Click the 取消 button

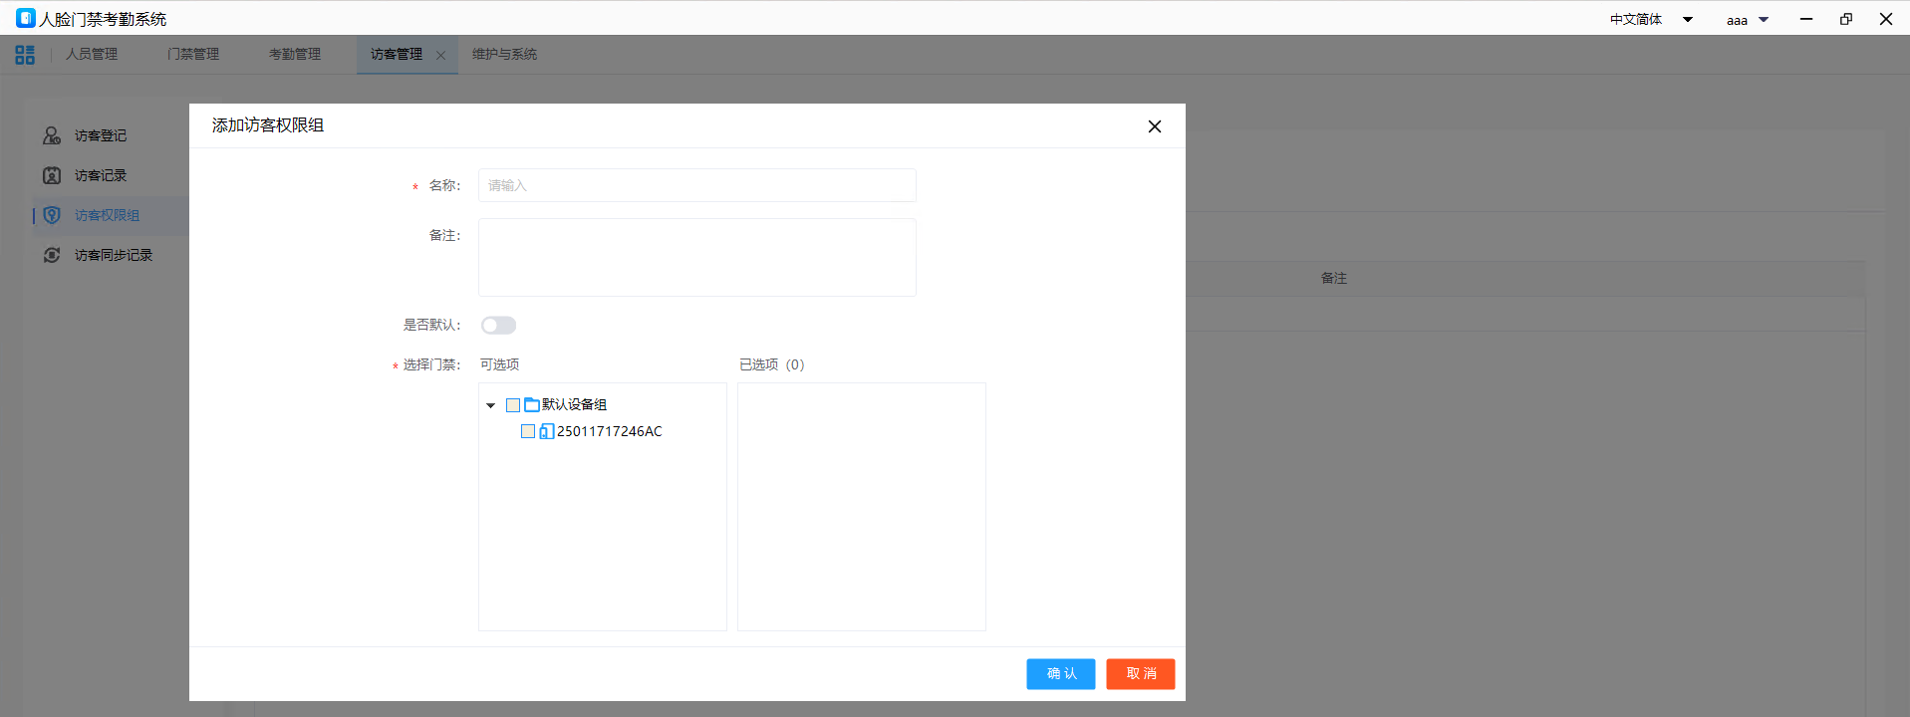click(1141, 674)
